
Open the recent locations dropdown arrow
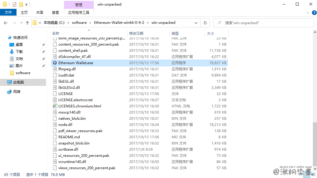[21, 23]
